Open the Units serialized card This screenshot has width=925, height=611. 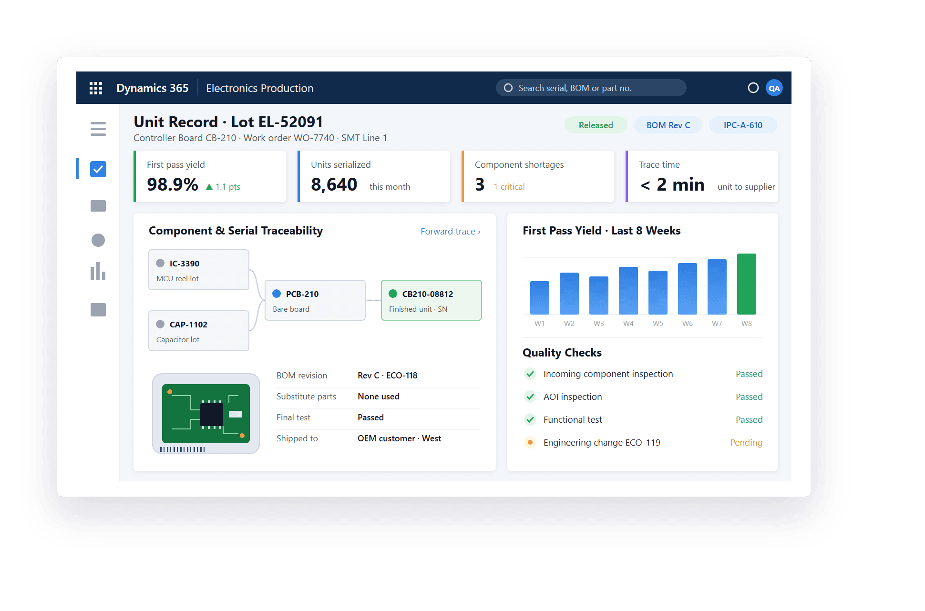[x=374, y=176]
